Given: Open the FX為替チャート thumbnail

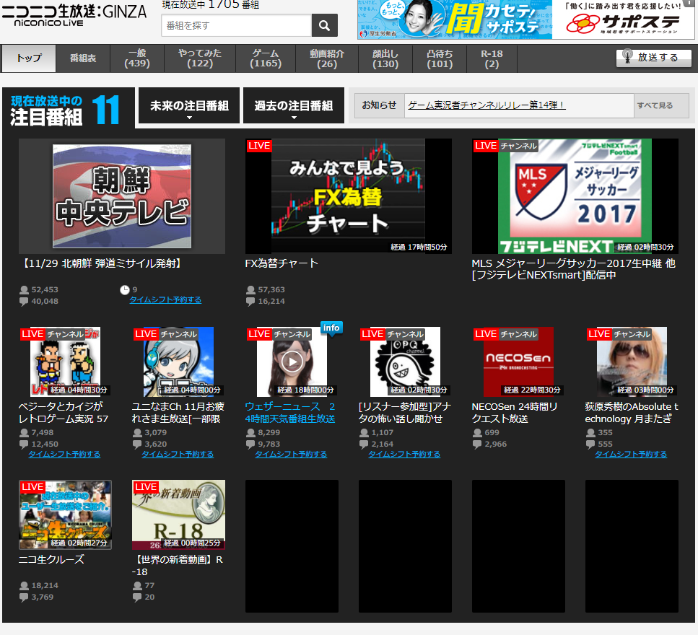Looking at the screenshot, I should [349, 196].
